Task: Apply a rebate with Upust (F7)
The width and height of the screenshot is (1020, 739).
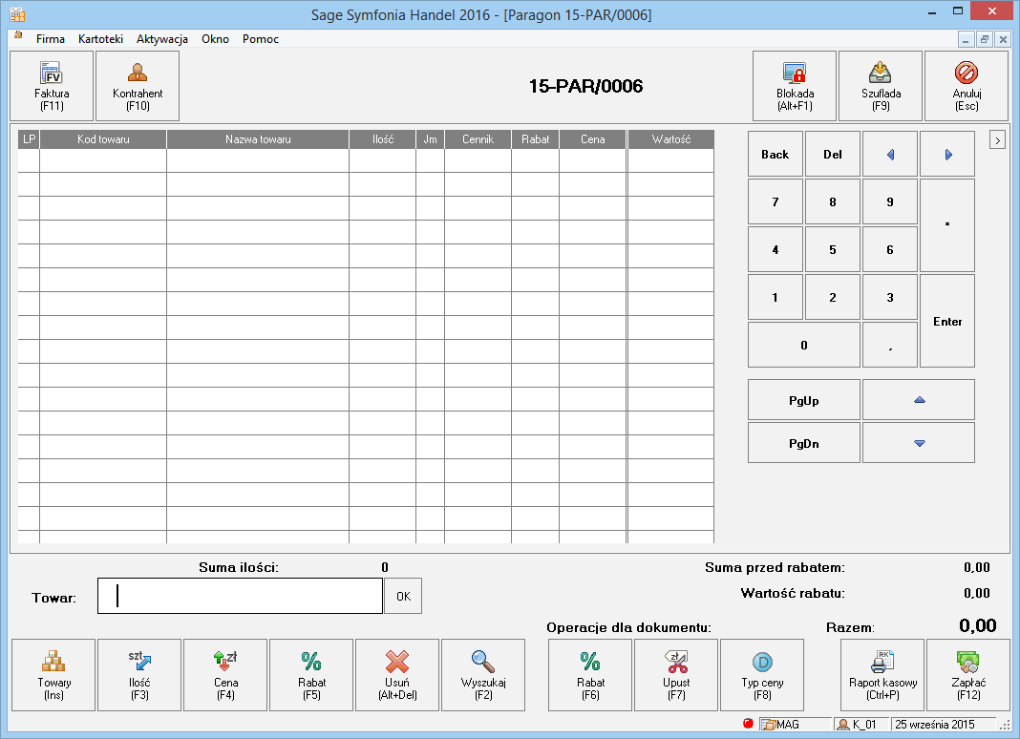Action: (676, 675)
